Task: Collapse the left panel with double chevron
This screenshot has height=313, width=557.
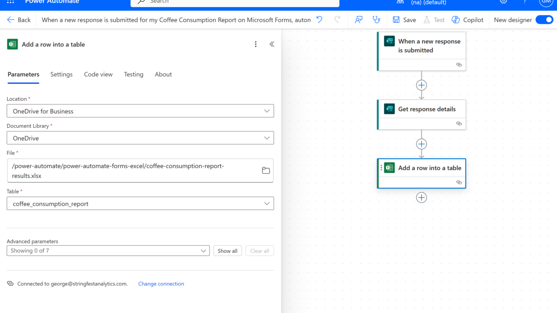Action: coord(272,44)
